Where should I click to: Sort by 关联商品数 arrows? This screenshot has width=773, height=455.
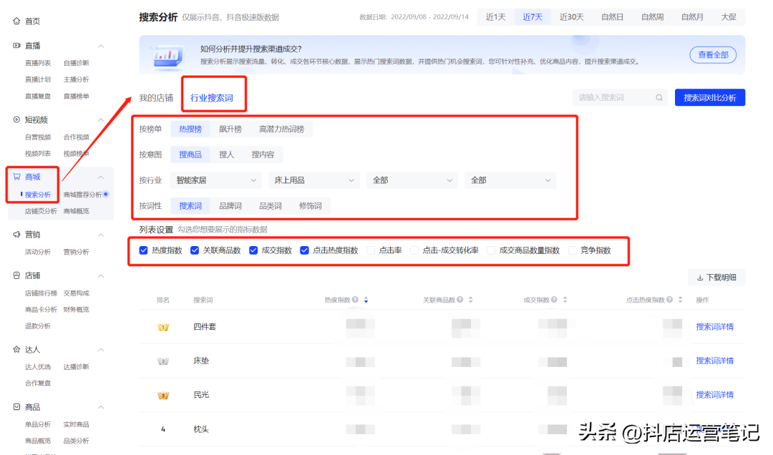470,300
